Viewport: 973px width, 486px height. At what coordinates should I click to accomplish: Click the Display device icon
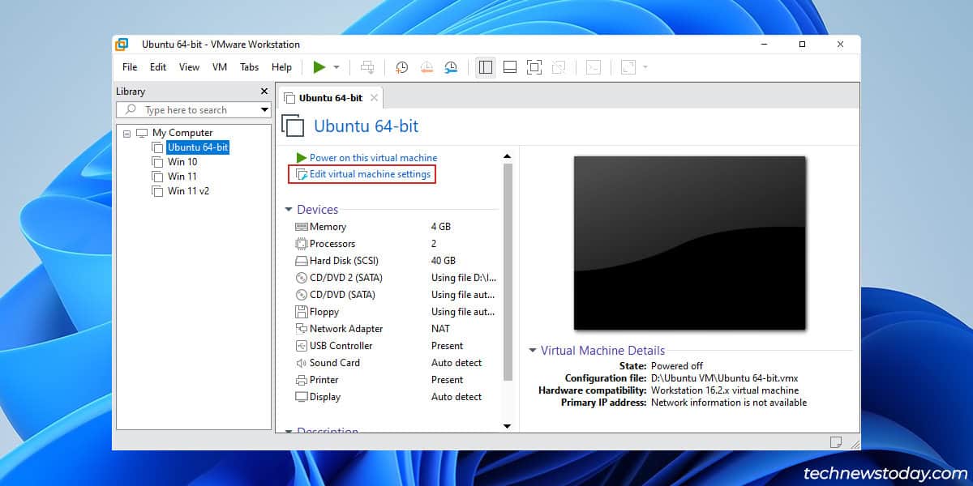302,397
